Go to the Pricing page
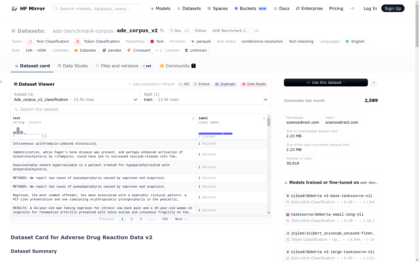 [336, 9]
